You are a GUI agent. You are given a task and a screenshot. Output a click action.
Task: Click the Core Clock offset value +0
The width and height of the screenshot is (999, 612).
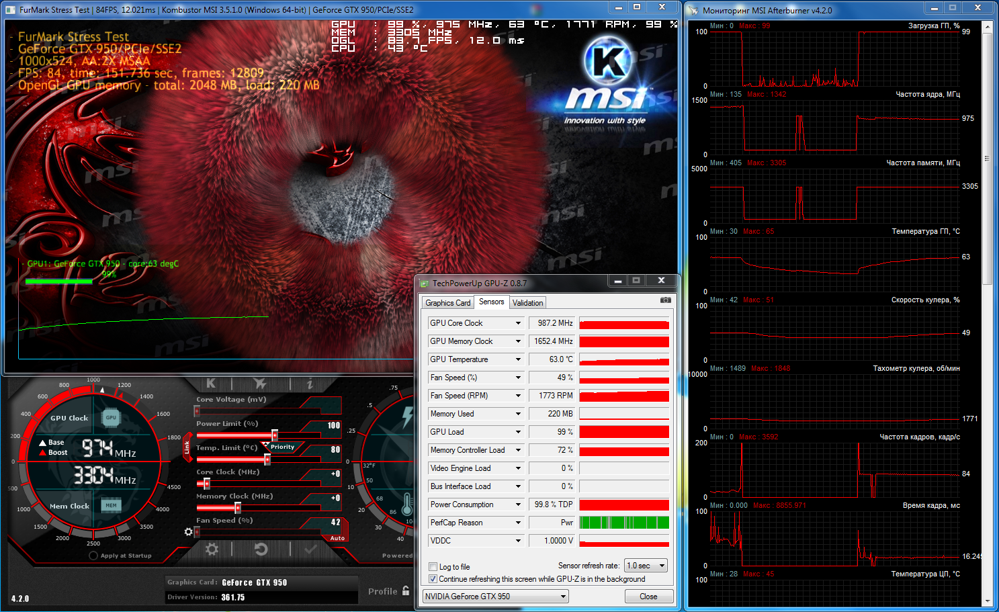pyautogui.click(x=335, y=474)
